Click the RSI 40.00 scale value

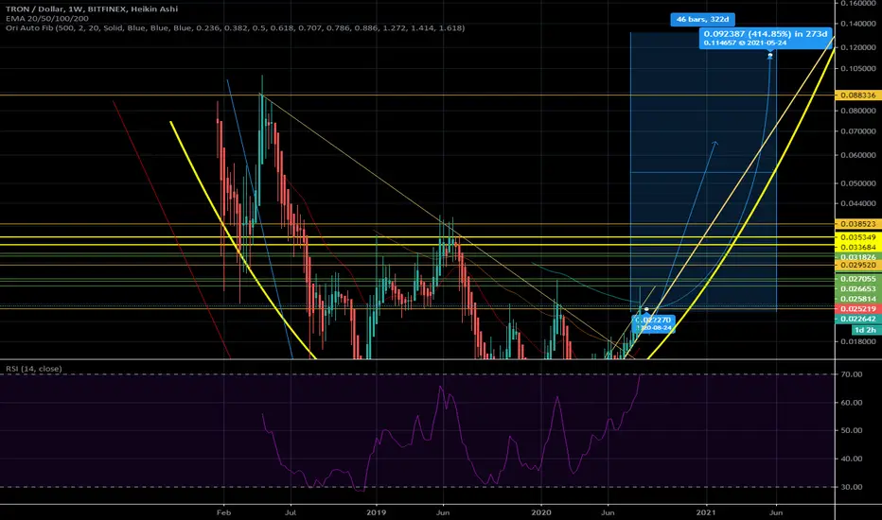coord(852,459)
